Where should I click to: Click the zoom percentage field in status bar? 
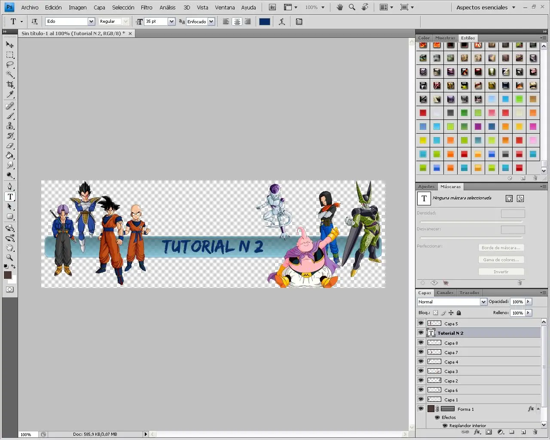click(28, 434)
